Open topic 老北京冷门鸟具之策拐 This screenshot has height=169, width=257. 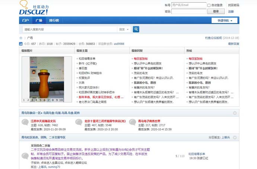(x=92, y=102)
